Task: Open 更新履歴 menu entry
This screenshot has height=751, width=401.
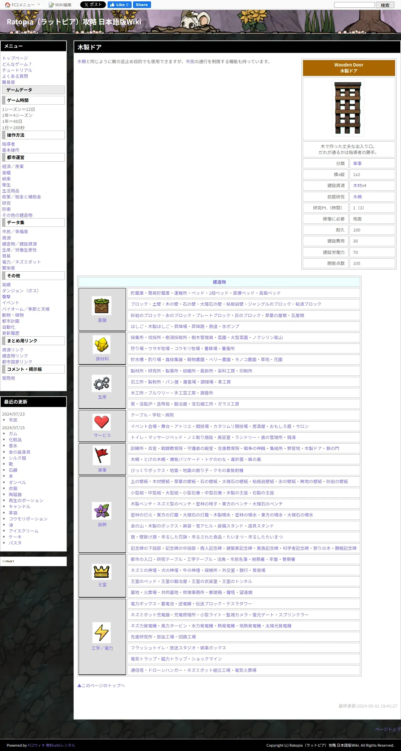Action: click(x=11, y=333)
